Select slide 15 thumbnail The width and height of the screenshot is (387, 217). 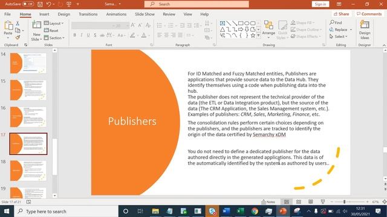pos(28,90)
